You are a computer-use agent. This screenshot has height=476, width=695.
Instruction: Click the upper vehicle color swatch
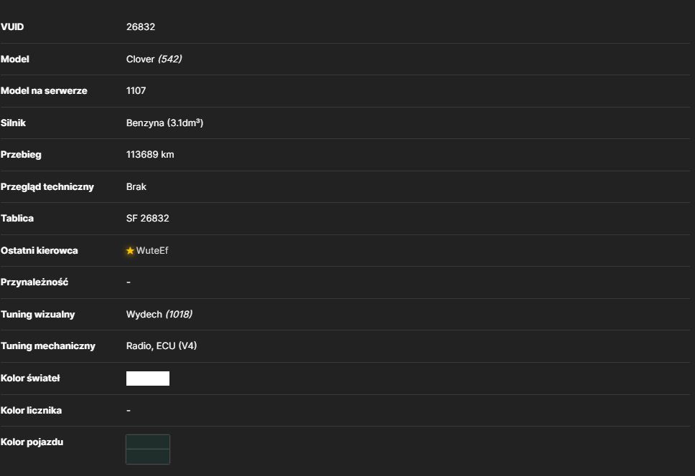[148, 442]
